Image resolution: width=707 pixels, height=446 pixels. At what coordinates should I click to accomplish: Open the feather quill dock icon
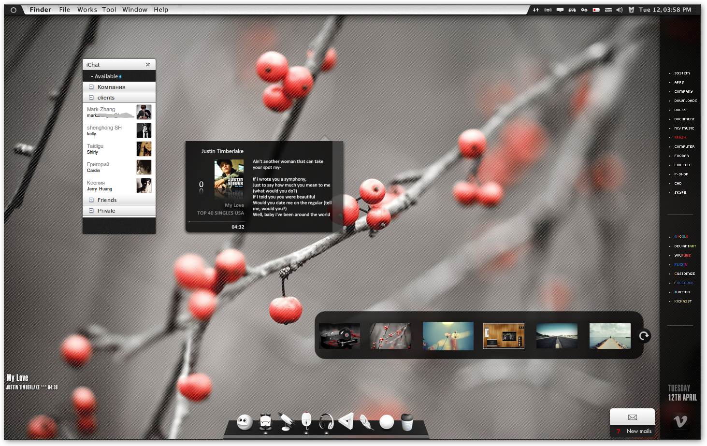[x=366, y=422]
